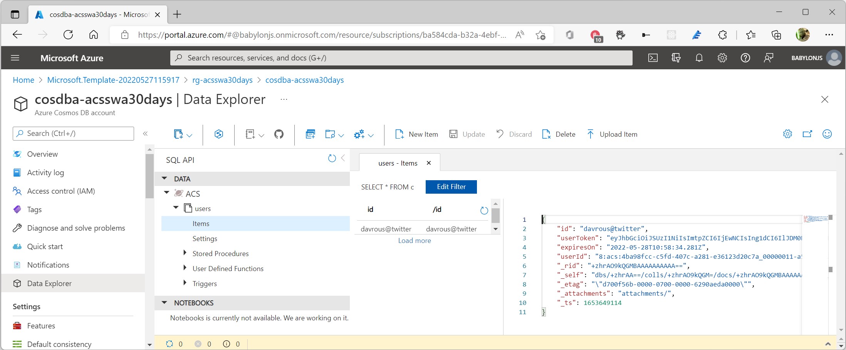Open rg-acsswa30days breadcrumb link
The height and width of the screenshot is (350, 846).
pyautogui.click(x=222, y=80)
